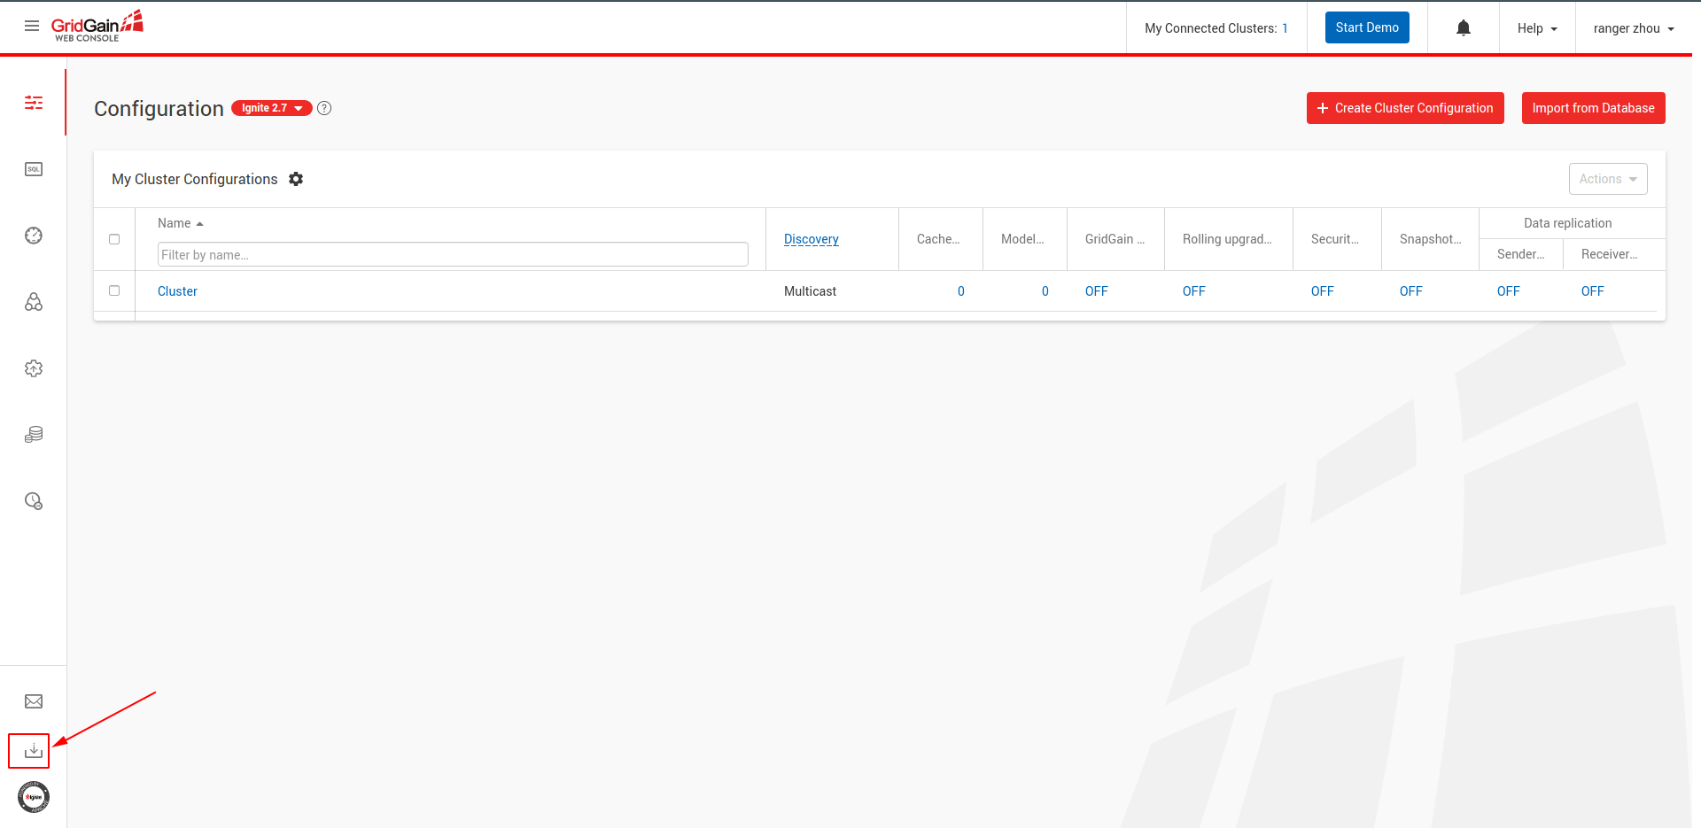The width and height of the screenshot is (1701, 828).
Task: Click Create Cluster Configuration
Action: 1405,108
